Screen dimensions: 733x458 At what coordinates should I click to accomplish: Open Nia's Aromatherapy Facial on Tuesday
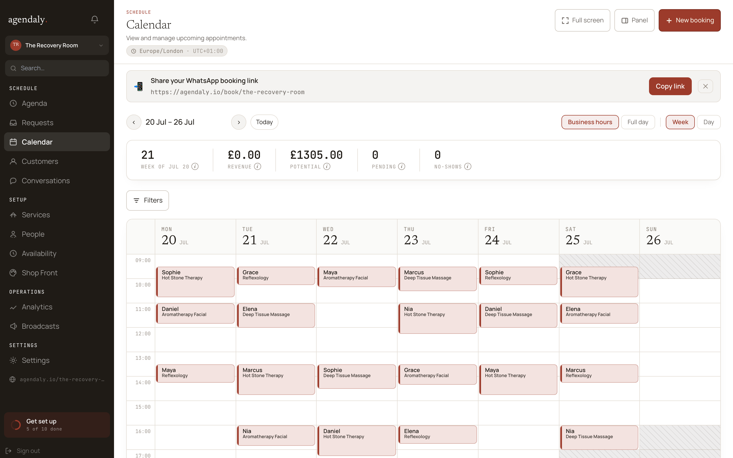pyautogui.click(x=276, y=436)
